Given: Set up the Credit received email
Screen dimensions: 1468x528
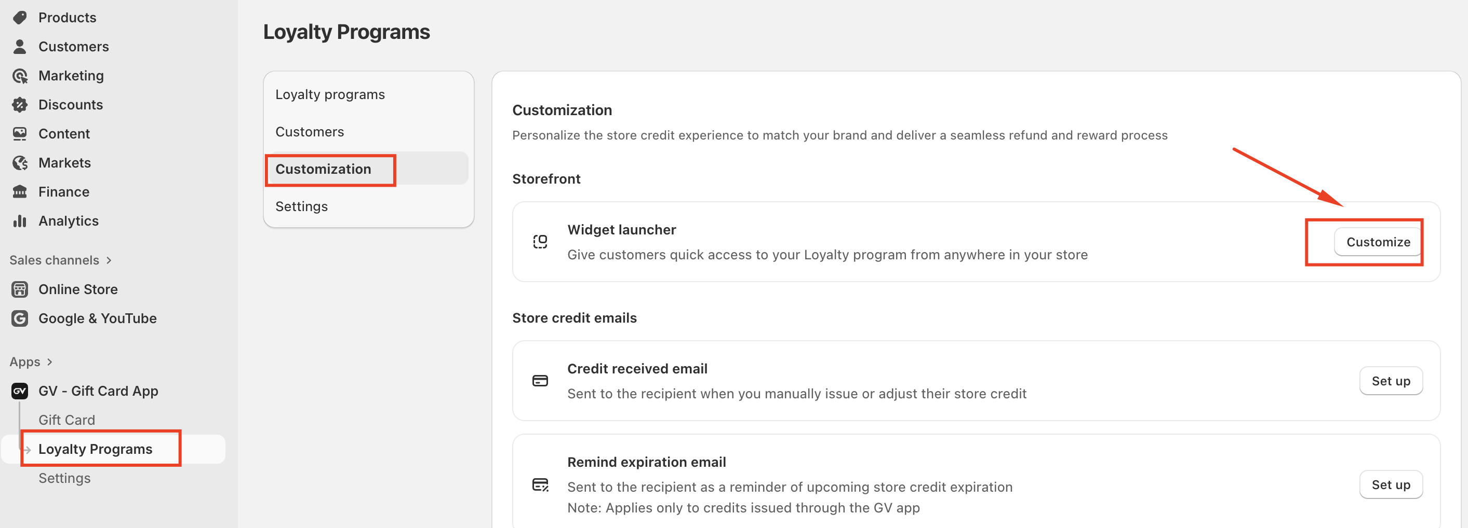Looking at the screenshot, I should (1390, 381).
